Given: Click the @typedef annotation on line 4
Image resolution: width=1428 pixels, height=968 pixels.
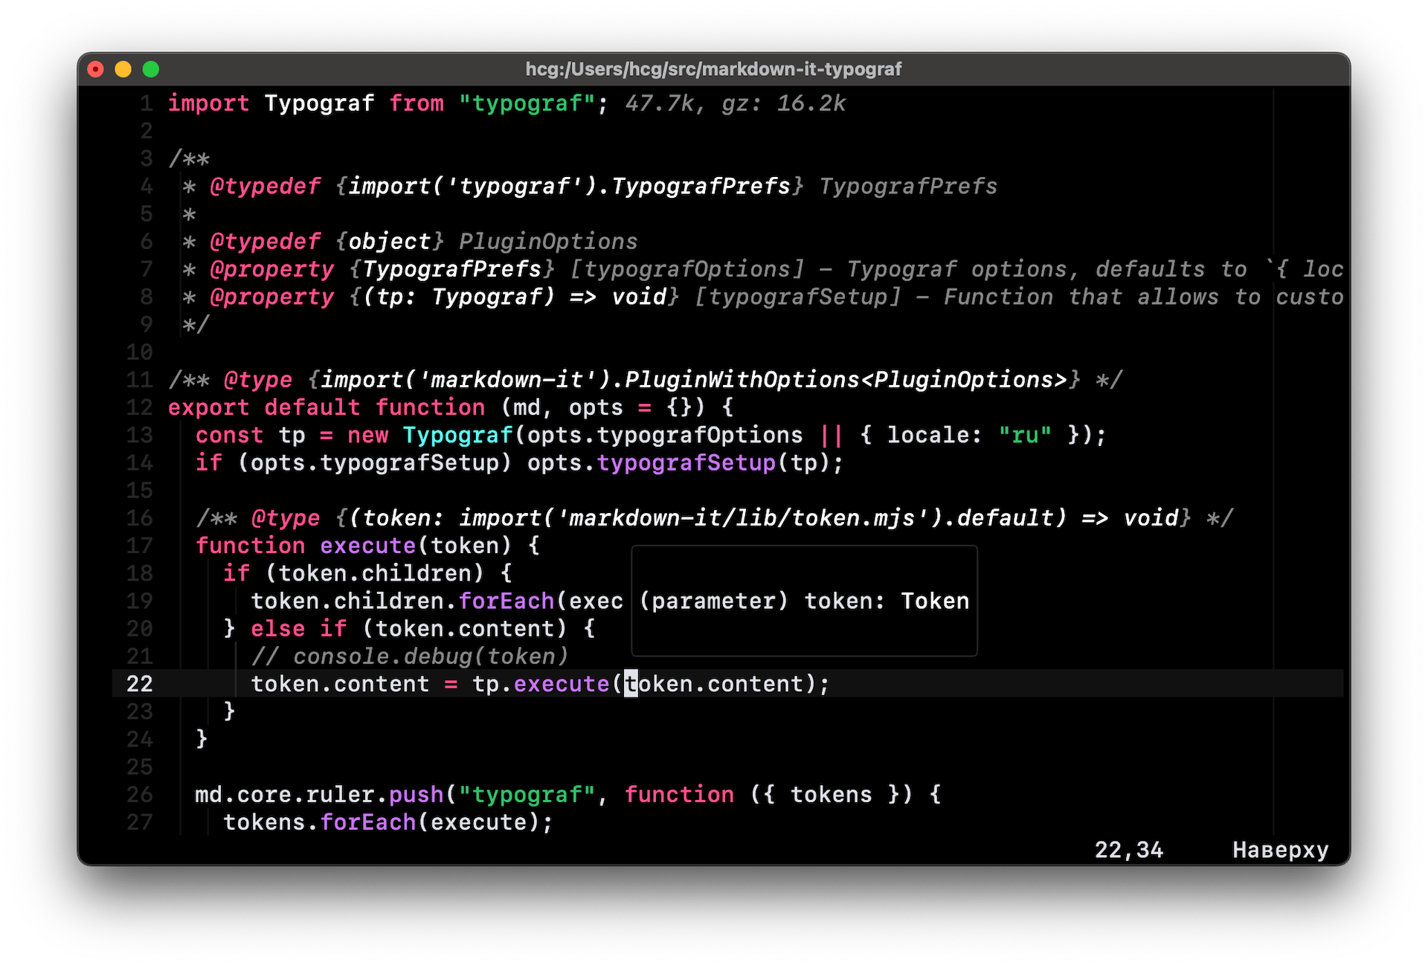Looking at the screenshot, I should [x=266, y=186].
